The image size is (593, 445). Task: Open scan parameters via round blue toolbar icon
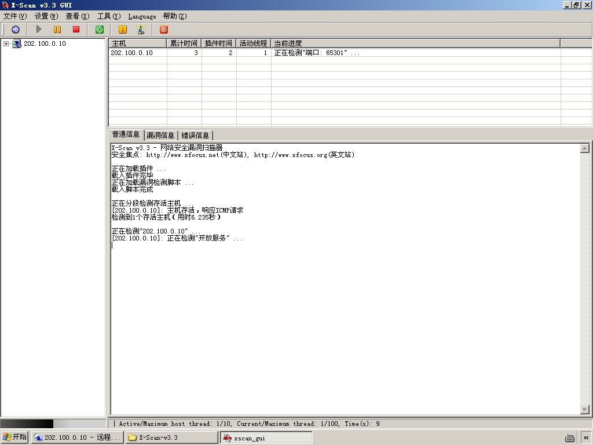(x=16, y=30)
